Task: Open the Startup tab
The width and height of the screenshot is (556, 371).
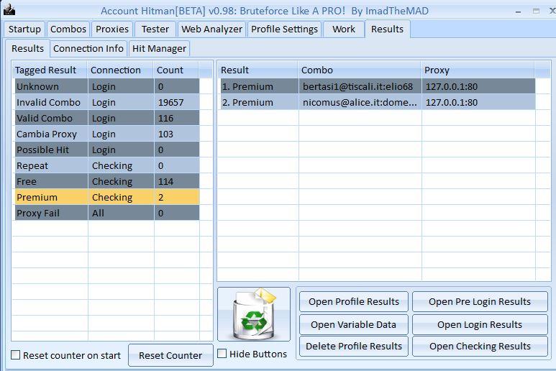Action: click(24, 29)
